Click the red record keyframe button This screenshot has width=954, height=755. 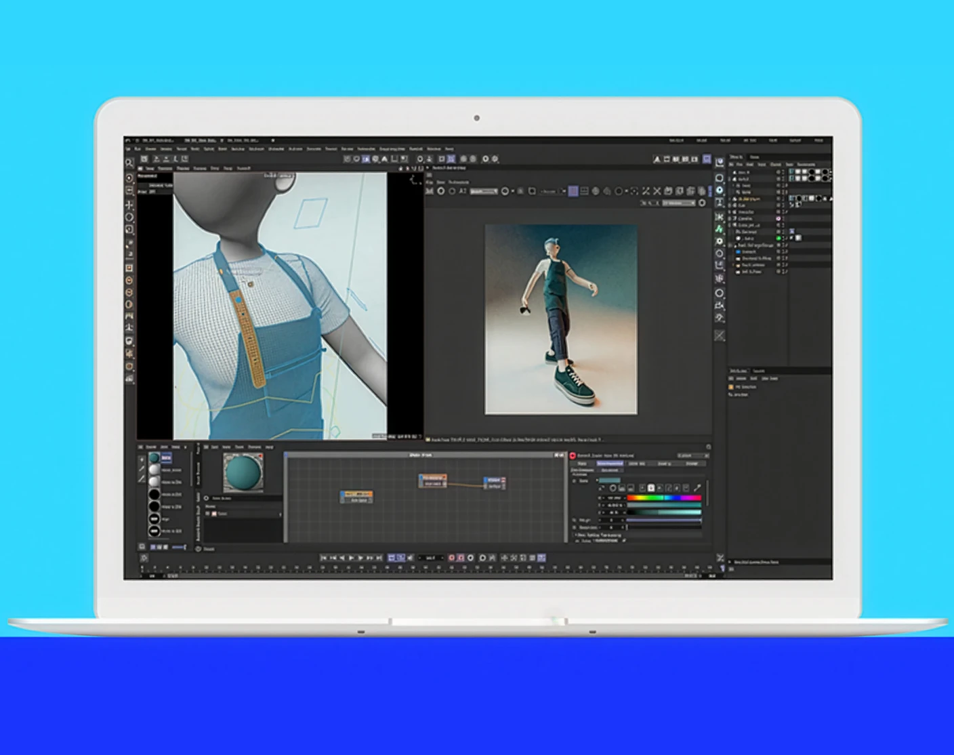[x=452, y=558]
